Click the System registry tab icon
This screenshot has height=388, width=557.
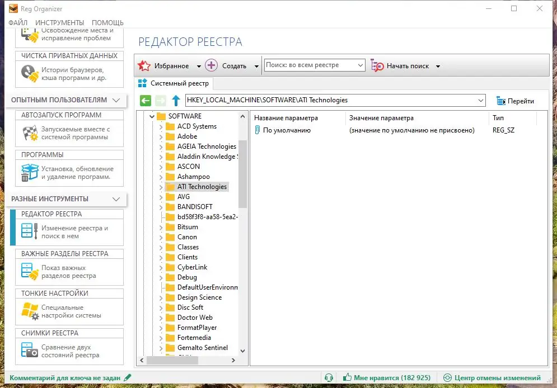[x=142, y=83]
